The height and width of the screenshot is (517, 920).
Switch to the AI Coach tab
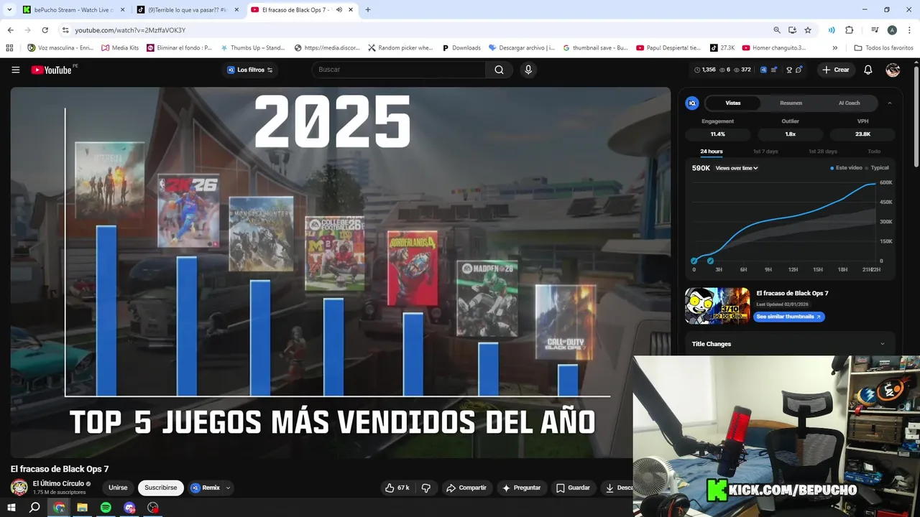pos(849,103)
